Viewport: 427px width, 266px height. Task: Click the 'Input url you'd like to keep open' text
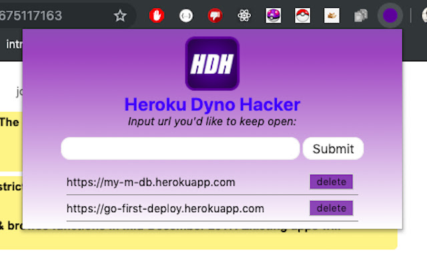click(x=212, y=121)
